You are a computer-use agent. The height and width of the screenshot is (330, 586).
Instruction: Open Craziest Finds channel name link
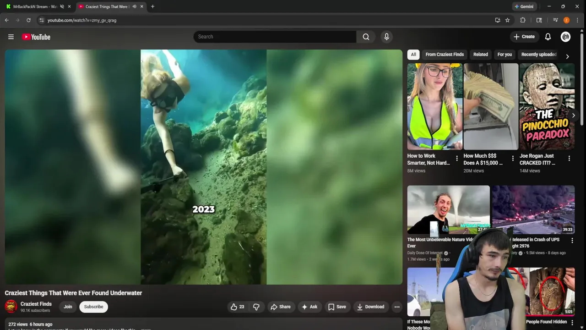[36, 304]
